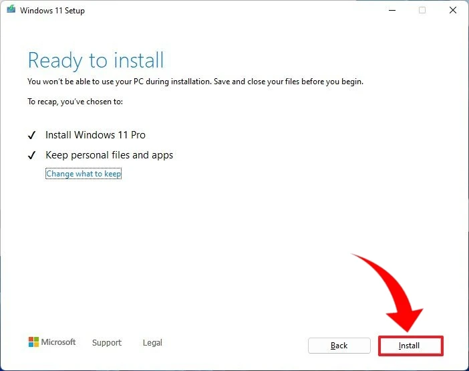Open the Legal link

(152, 342)
